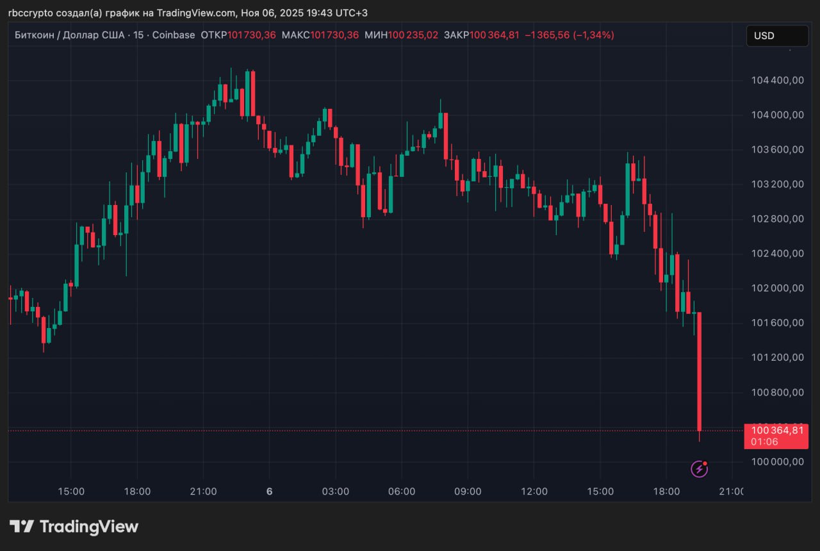Image resolution: width=820 pixels, height=551 pixels.
Task: Click the 12:00 label on time axis
Action: pos(534,491)
